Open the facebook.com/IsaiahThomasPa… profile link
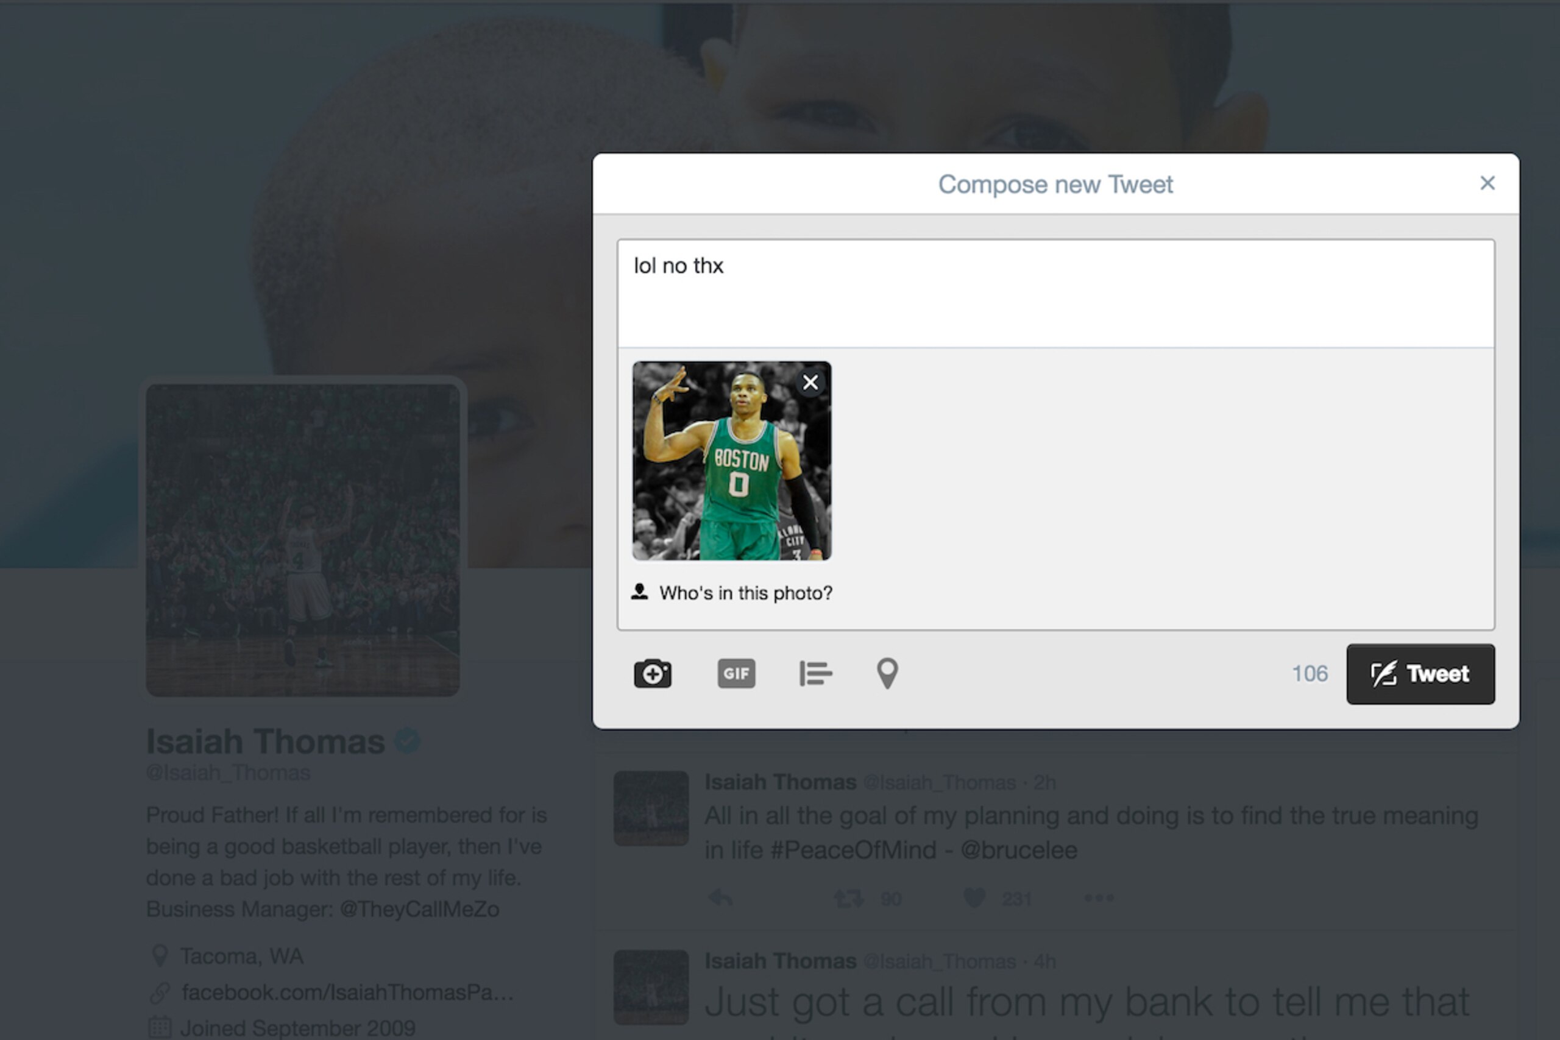1560x1040 pixels. click(347, 992)
